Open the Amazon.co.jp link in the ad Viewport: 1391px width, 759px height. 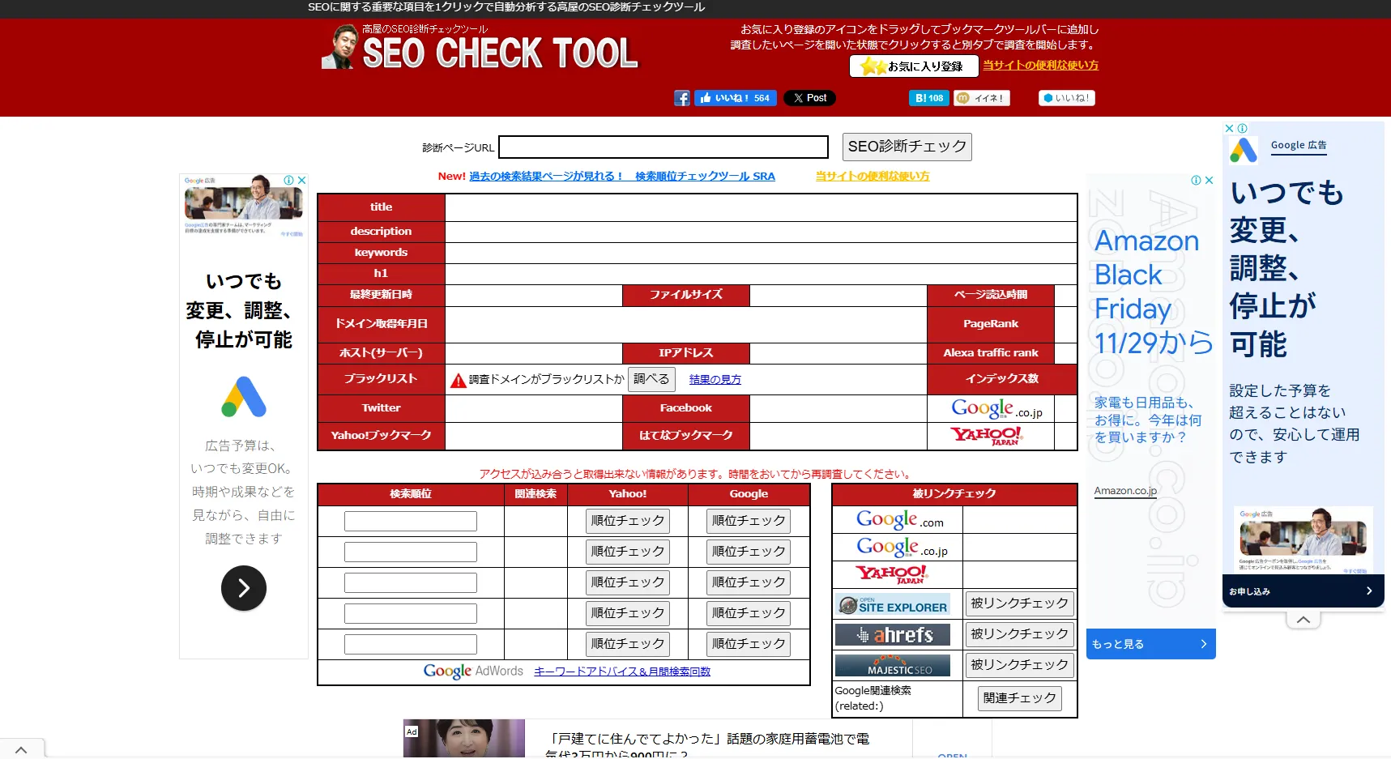coord(1125,491)
